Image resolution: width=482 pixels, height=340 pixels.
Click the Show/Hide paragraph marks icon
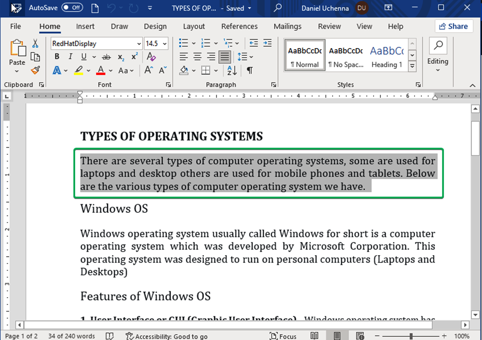point(250,70)
